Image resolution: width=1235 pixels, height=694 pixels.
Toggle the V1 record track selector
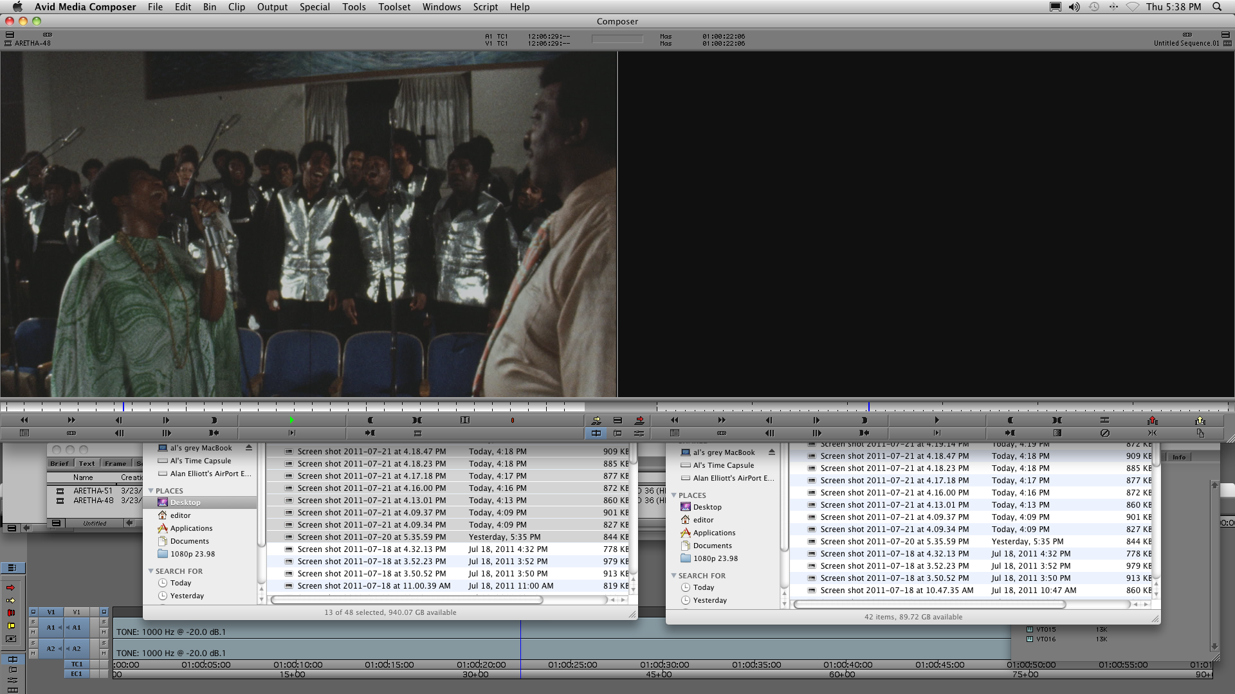(x=77, y=612)
